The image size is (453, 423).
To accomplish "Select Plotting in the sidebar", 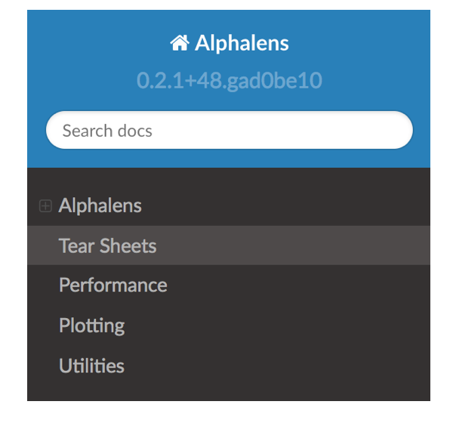I will pos(92,326).
